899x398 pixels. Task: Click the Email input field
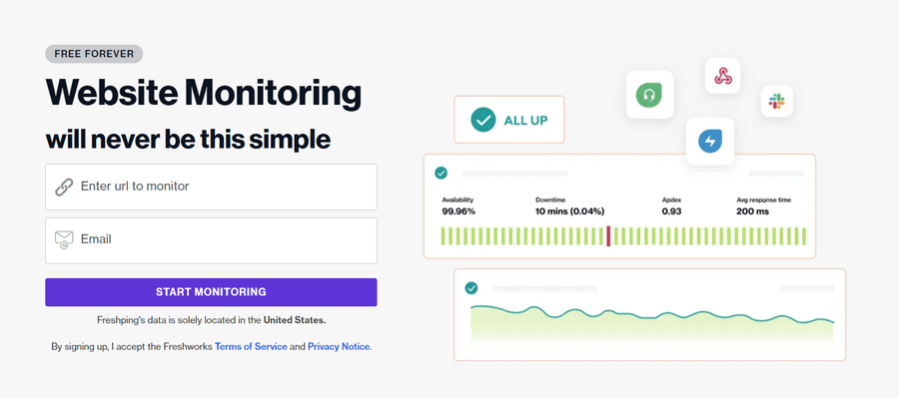point(211,240)
